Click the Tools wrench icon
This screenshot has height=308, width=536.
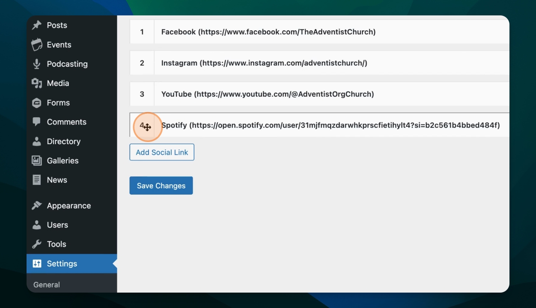37,244
